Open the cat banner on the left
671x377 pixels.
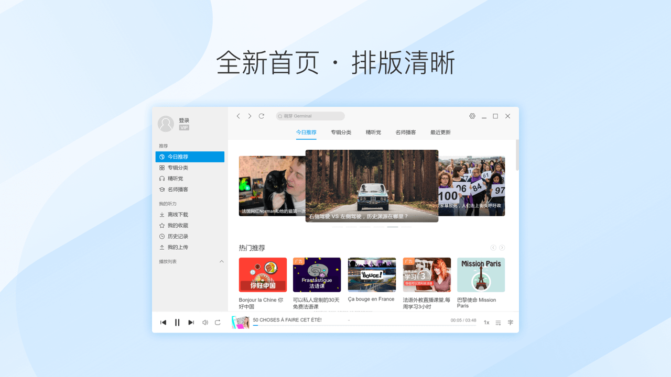pyautogui.click(x=272, y=186)
